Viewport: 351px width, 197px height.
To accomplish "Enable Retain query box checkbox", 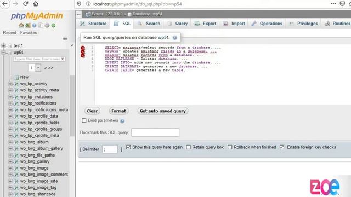I will (x=189, y=147).
